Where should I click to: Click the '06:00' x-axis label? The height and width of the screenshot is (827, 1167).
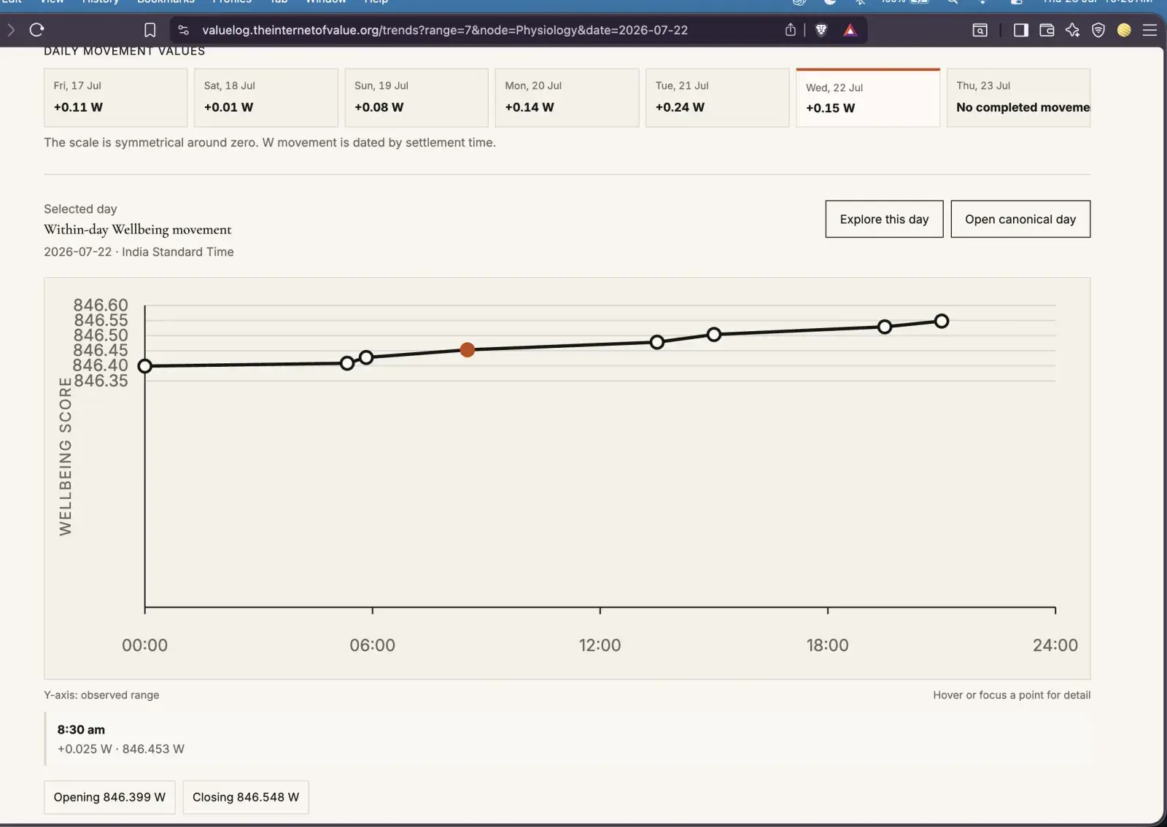373,645
